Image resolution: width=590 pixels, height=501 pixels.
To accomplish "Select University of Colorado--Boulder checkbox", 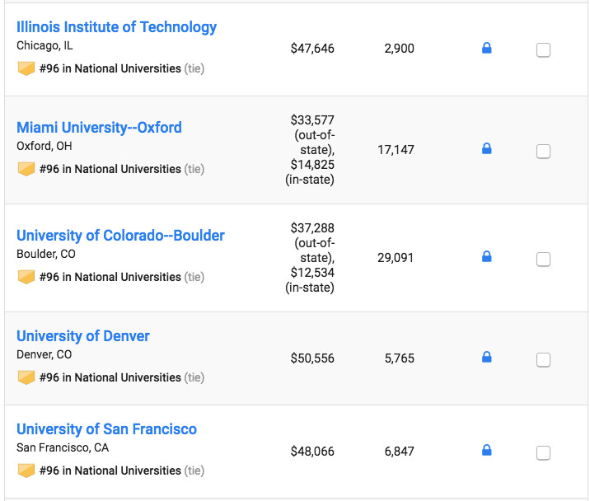I will click(x=543, y=259).
